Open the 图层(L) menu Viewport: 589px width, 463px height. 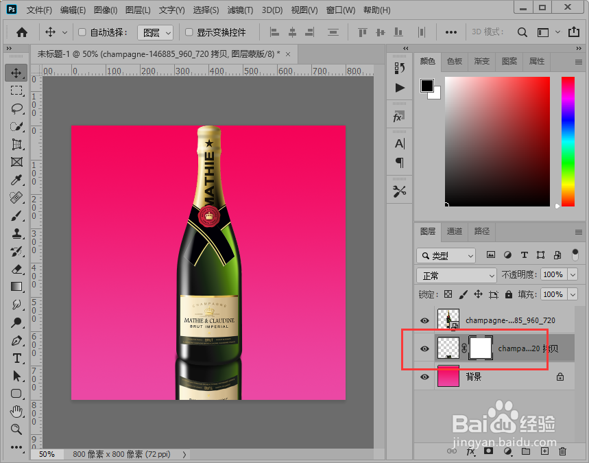pos(138,10)
